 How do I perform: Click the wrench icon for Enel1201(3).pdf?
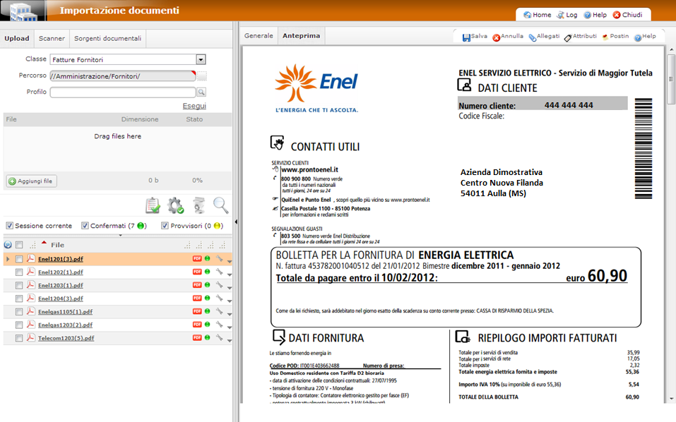pyautogui.click(x=220, y=259)
